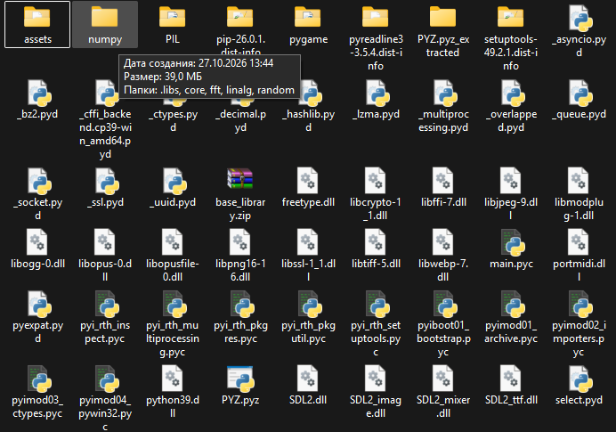The image size is (616, 432).
Task: Select the pyreadline3-3.5.4.dist-info folder icon
Action: tap(375, 18)
